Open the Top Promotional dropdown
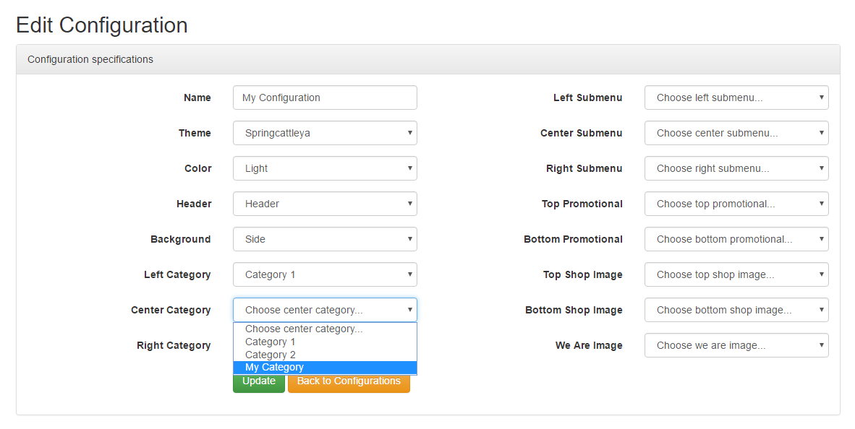 [x=736, y=204]
